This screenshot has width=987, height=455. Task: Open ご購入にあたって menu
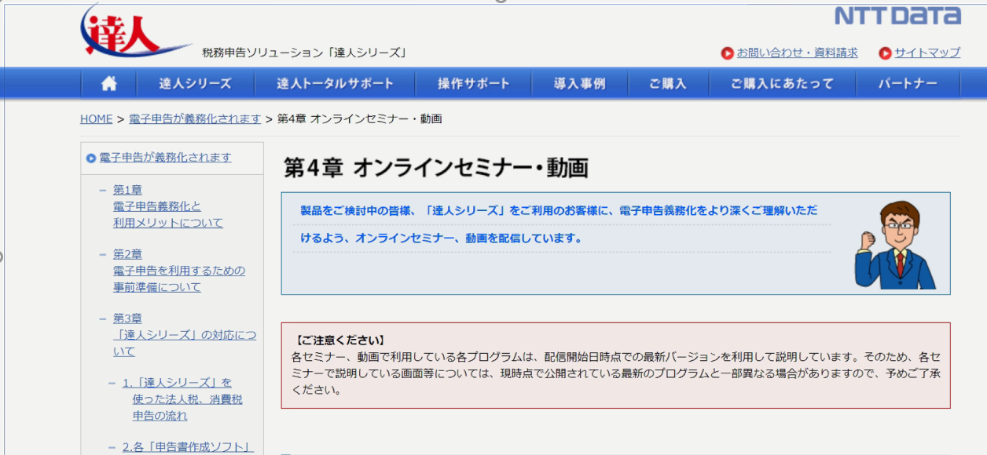pos(783,83)
